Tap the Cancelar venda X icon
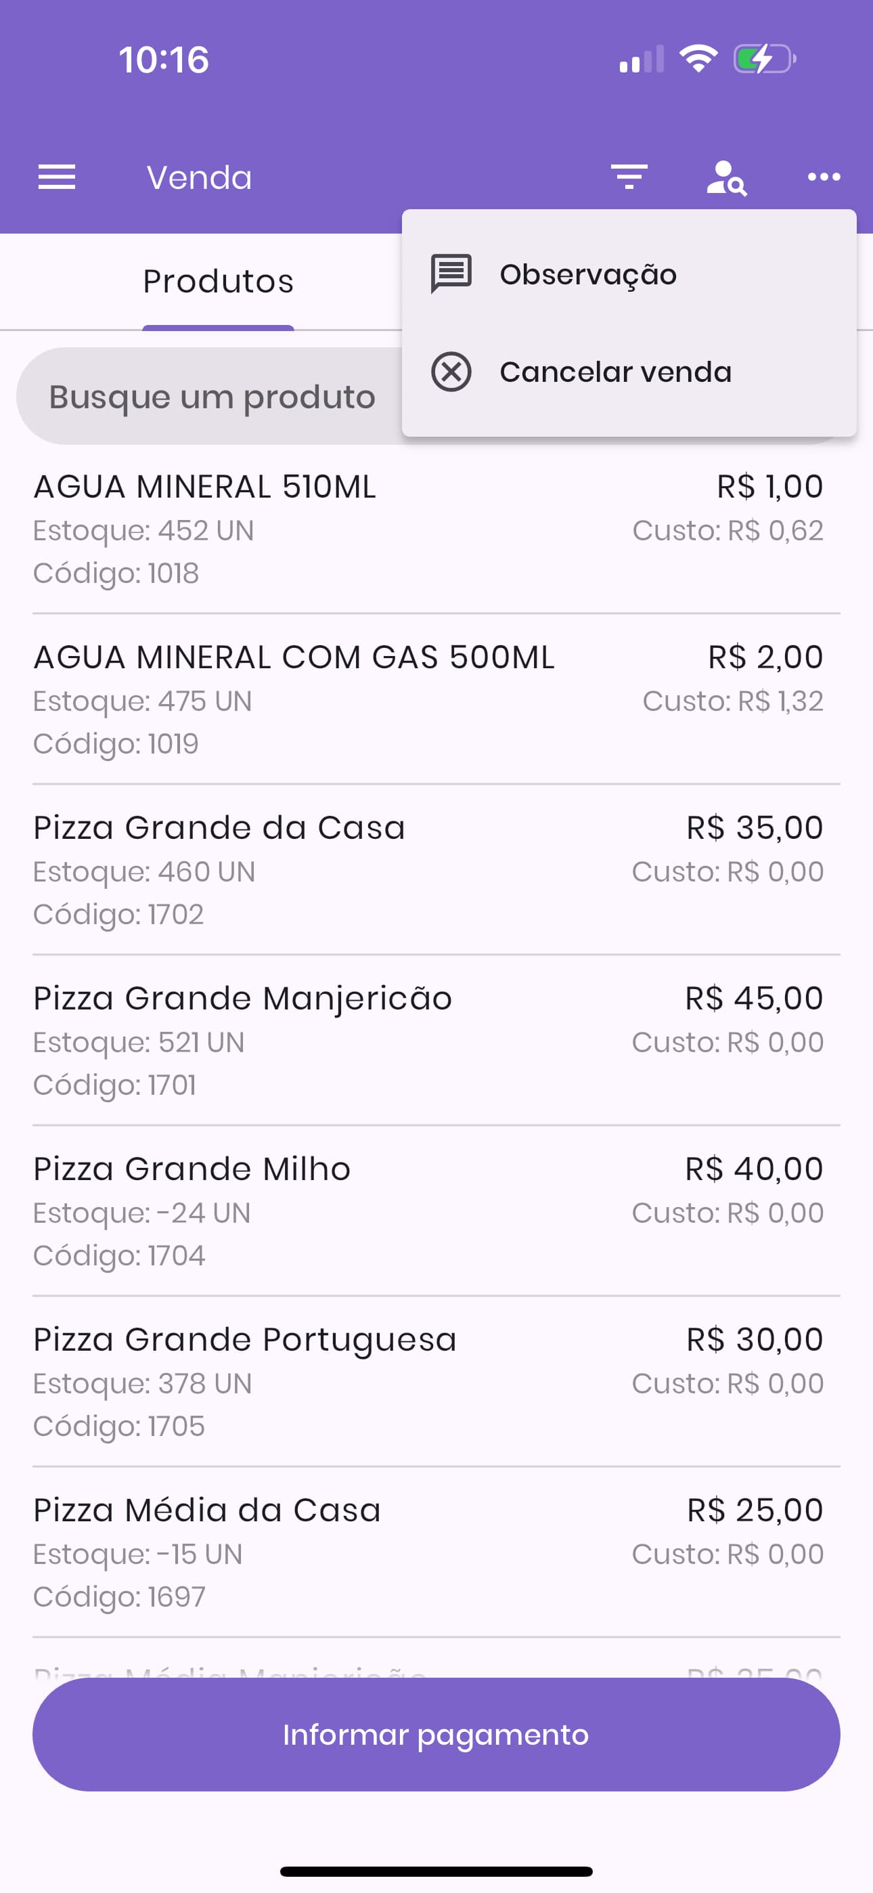 click(451, 372)
